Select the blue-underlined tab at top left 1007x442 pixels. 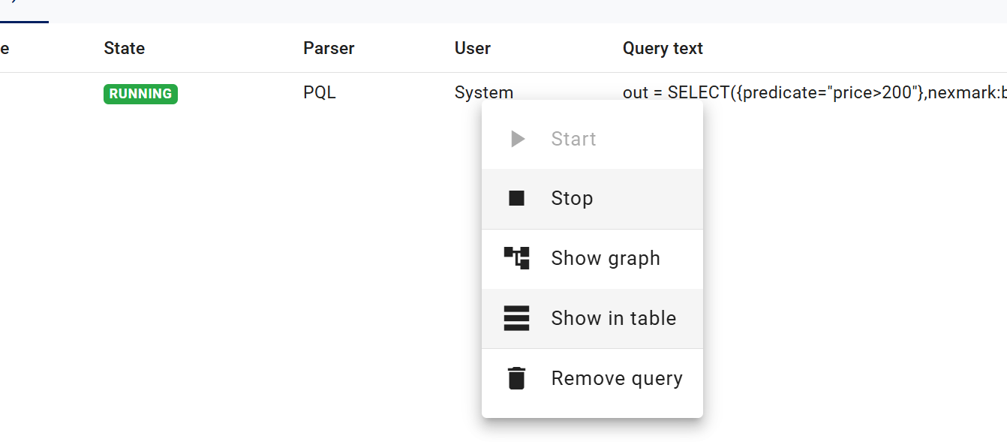[x=23, y=11]
